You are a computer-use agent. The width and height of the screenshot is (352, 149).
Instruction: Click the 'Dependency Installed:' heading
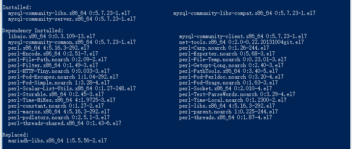(x=33, y=31)
